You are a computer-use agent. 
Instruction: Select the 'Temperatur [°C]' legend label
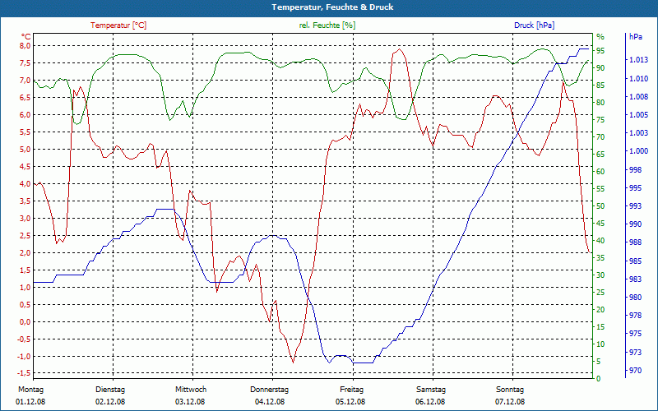point(118,25)
